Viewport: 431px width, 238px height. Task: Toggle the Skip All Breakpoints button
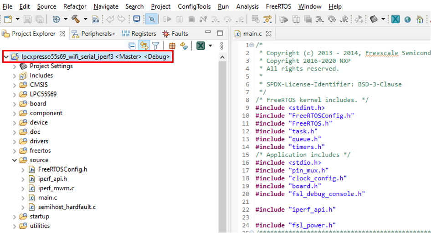[151, 19]
